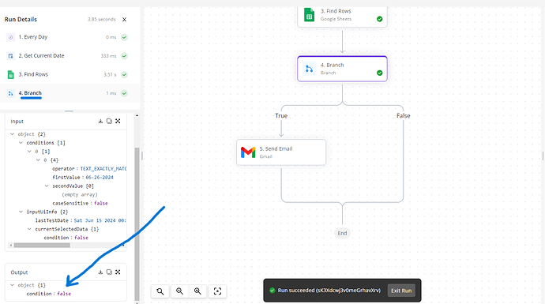Expand the Output panel fullscreen

point(118,272)
